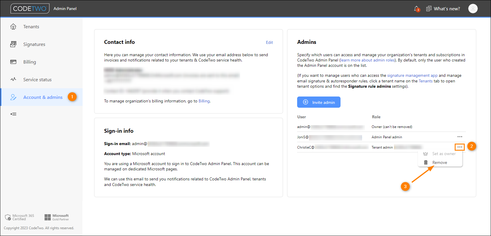Select the admin@ owner row

click(381, 127)
